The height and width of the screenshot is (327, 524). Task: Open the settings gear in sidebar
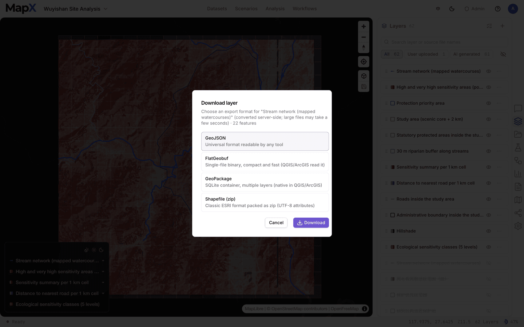point(518,226)
